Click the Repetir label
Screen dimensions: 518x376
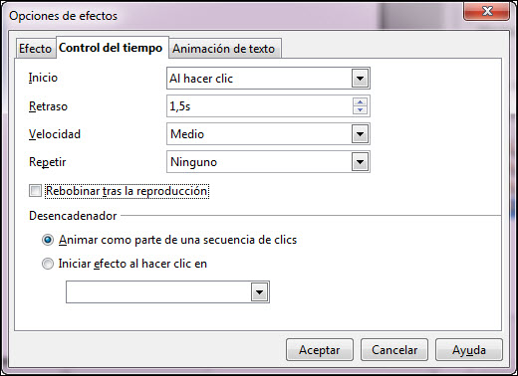pyautogui.click(x=48, y=162)
